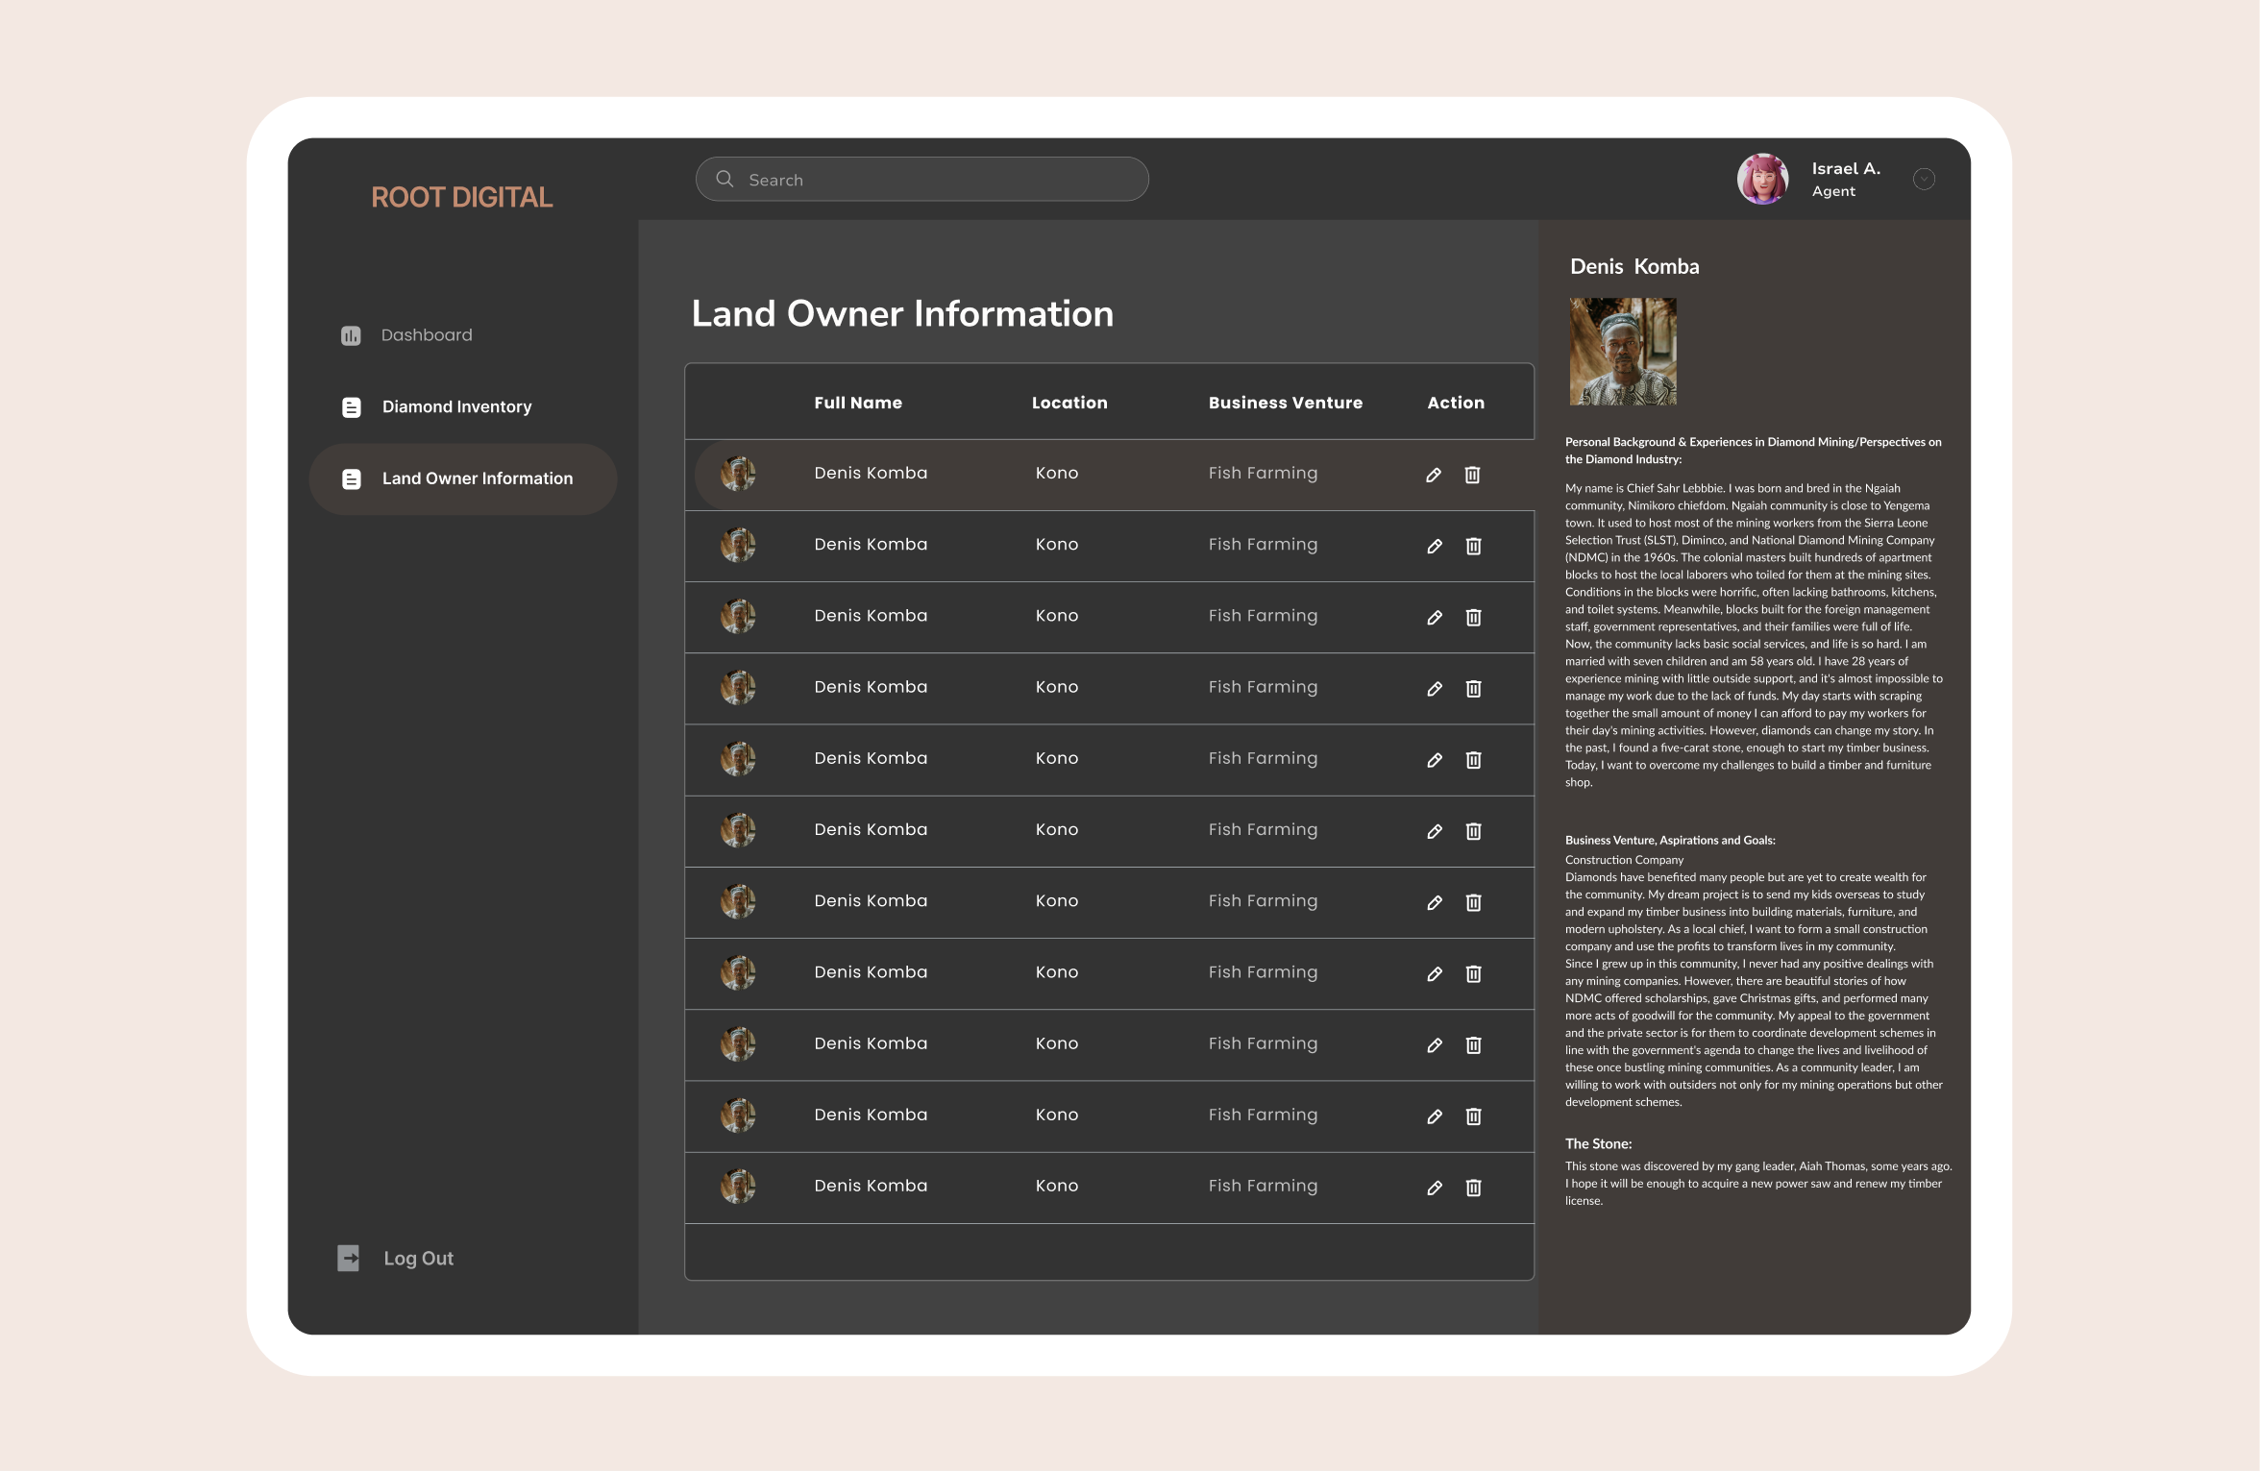2260x1471 pixels.
Task: Click inside the Search input field
Action: [921, 179]
